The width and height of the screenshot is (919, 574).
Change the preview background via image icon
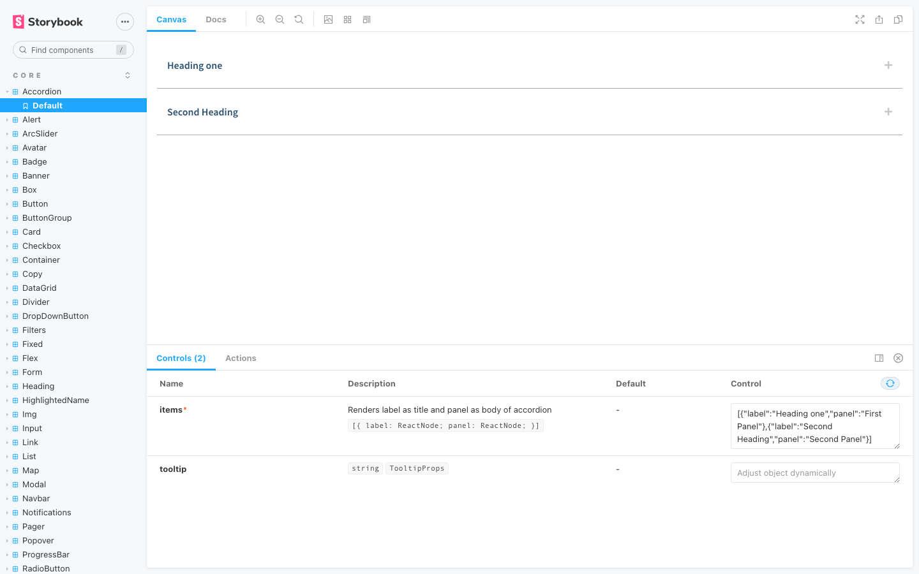point(328,20)
